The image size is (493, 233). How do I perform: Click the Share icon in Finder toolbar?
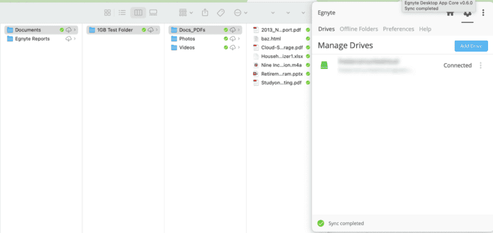[205, 12]
